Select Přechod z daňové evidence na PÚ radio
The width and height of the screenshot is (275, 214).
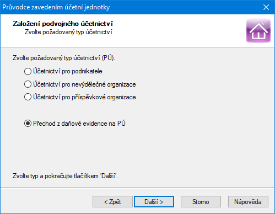tap(28, 124)
